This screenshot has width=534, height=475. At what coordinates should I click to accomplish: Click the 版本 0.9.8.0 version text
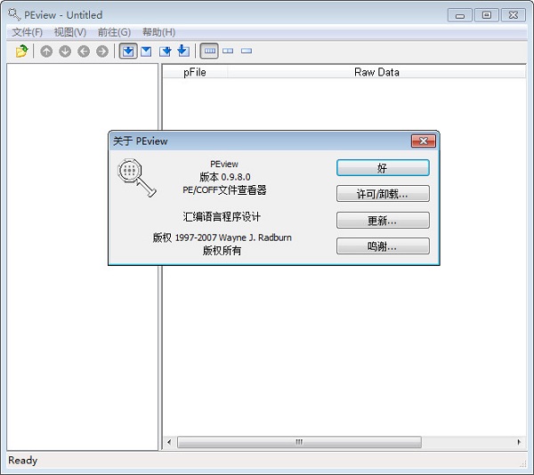tap(225, 177)
